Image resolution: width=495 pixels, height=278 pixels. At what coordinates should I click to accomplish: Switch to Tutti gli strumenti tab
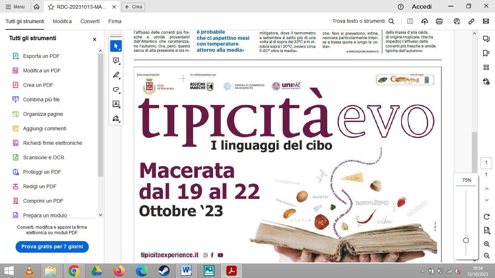point(25,21)
